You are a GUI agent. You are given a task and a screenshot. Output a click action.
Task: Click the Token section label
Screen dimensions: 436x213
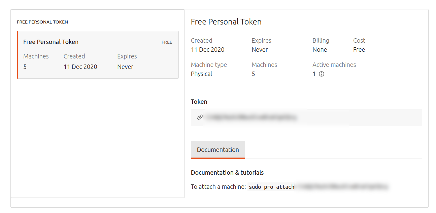tap(199, 102)
